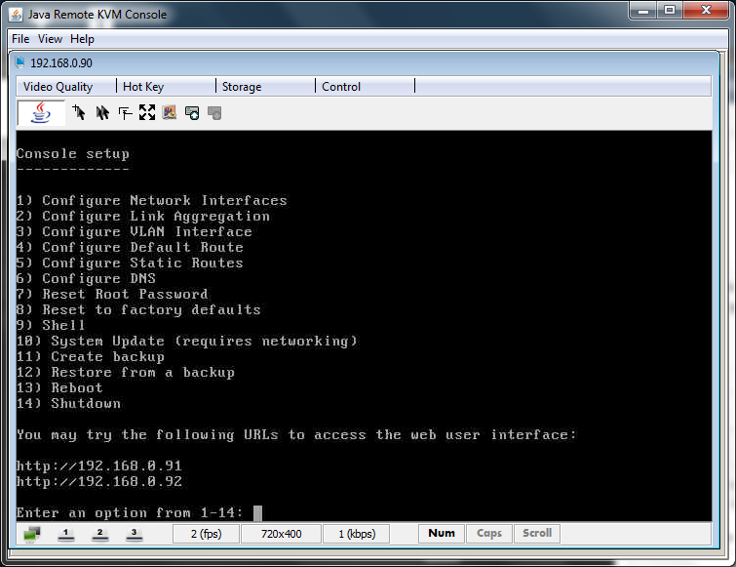
Task: Click the grayed-out virtual media icon
Action: coord(214,113)
